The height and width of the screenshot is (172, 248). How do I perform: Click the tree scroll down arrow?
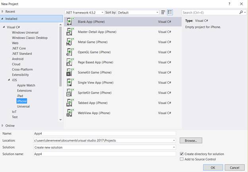60,120
